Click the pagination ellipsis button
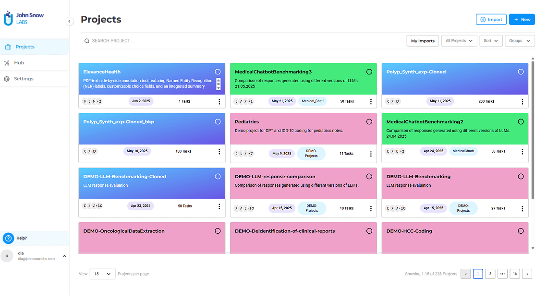Viewport: 547px width, 301px height. pyautogui.click(x=502, y=274)
